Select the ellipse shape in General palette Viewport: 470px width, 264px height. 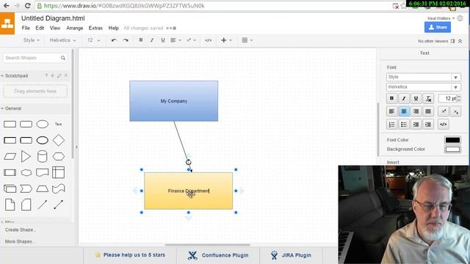[x=43, y=124]
